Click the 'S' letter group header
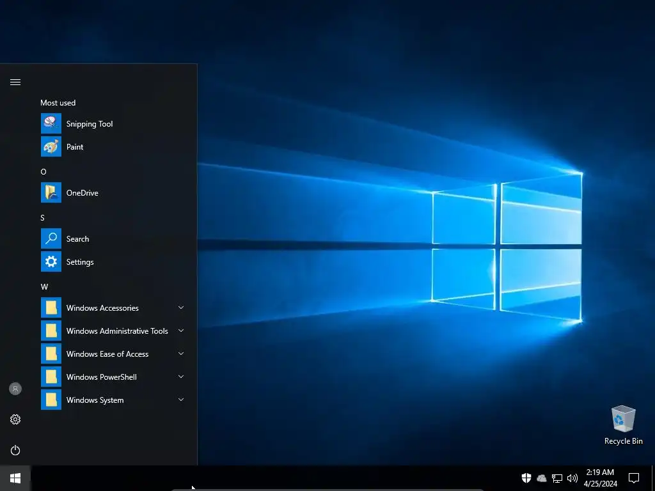 43,217
